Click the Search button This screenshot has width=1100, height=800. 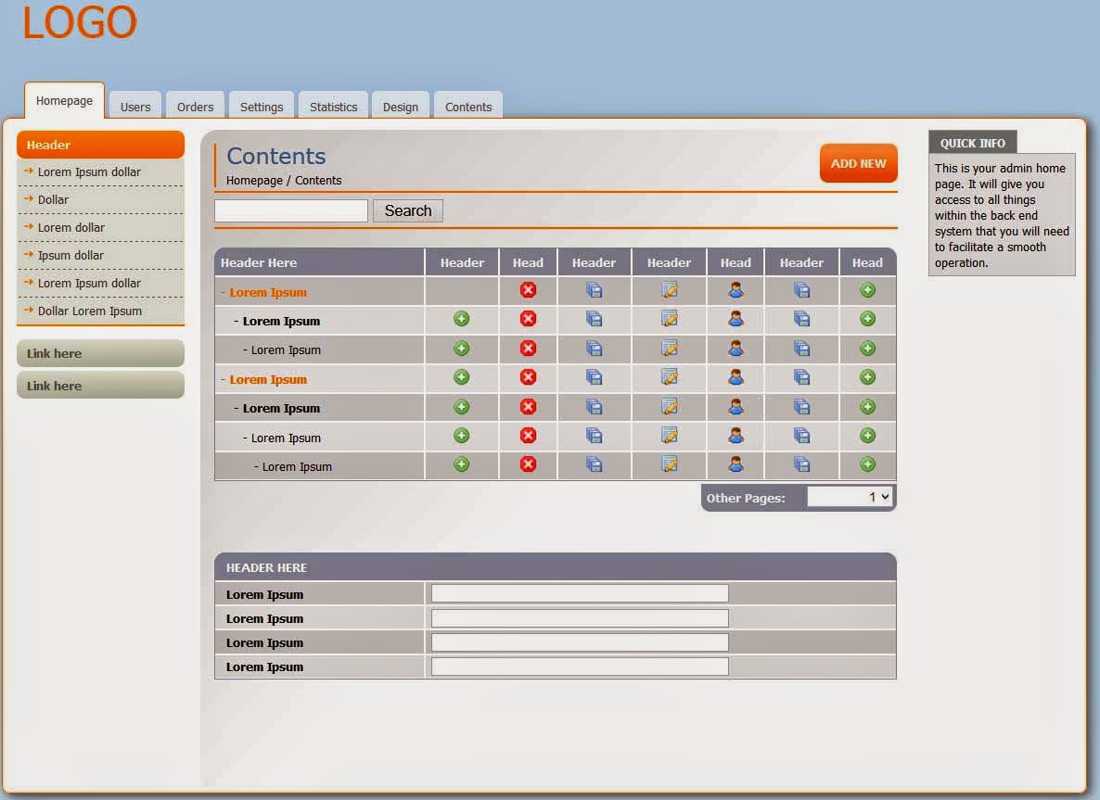[x=407, y=210]
